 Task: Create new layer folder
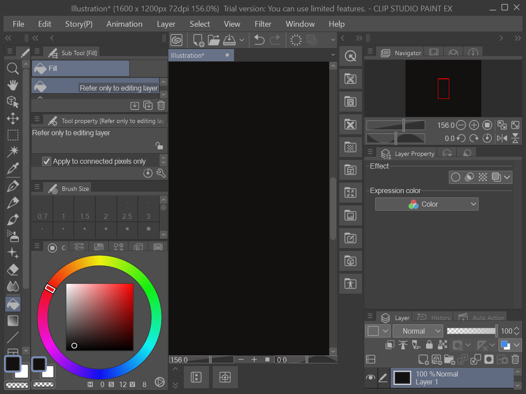[449, 359]
